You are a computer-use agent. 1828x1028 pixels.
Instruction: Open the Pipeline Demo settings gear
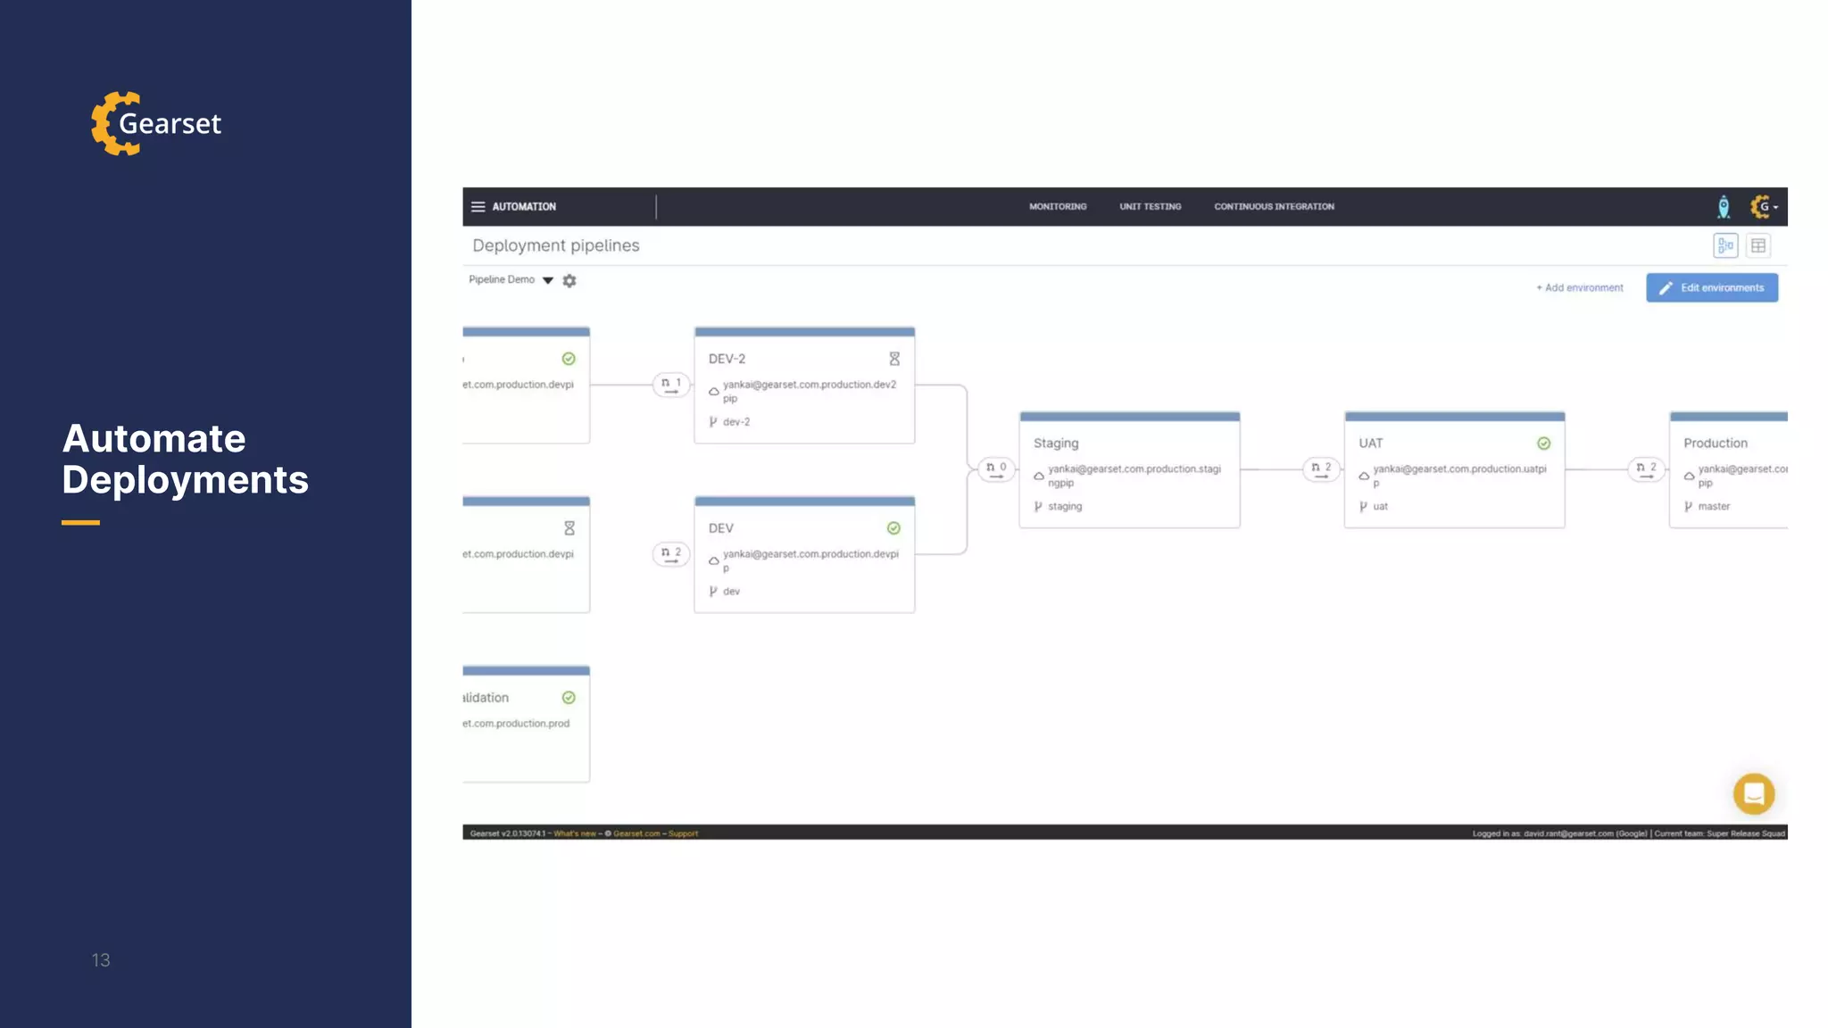click(569, 280)
